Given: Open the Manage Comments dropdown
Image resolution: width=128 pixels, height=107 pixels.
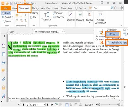Looking at the screenshot, I should click(100, 18).
